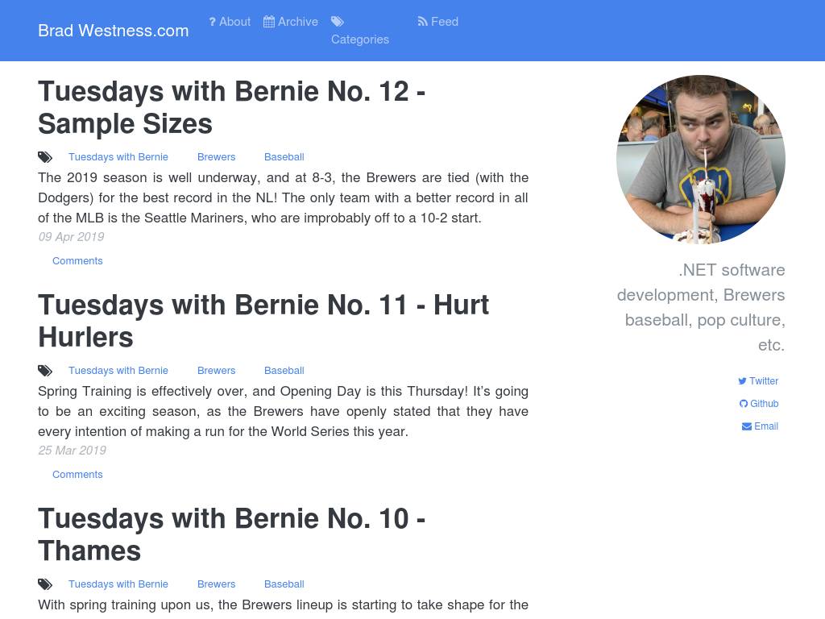Click the Github icon in sidebar
This screenshot has height=619, width=825.
point(744,404)
